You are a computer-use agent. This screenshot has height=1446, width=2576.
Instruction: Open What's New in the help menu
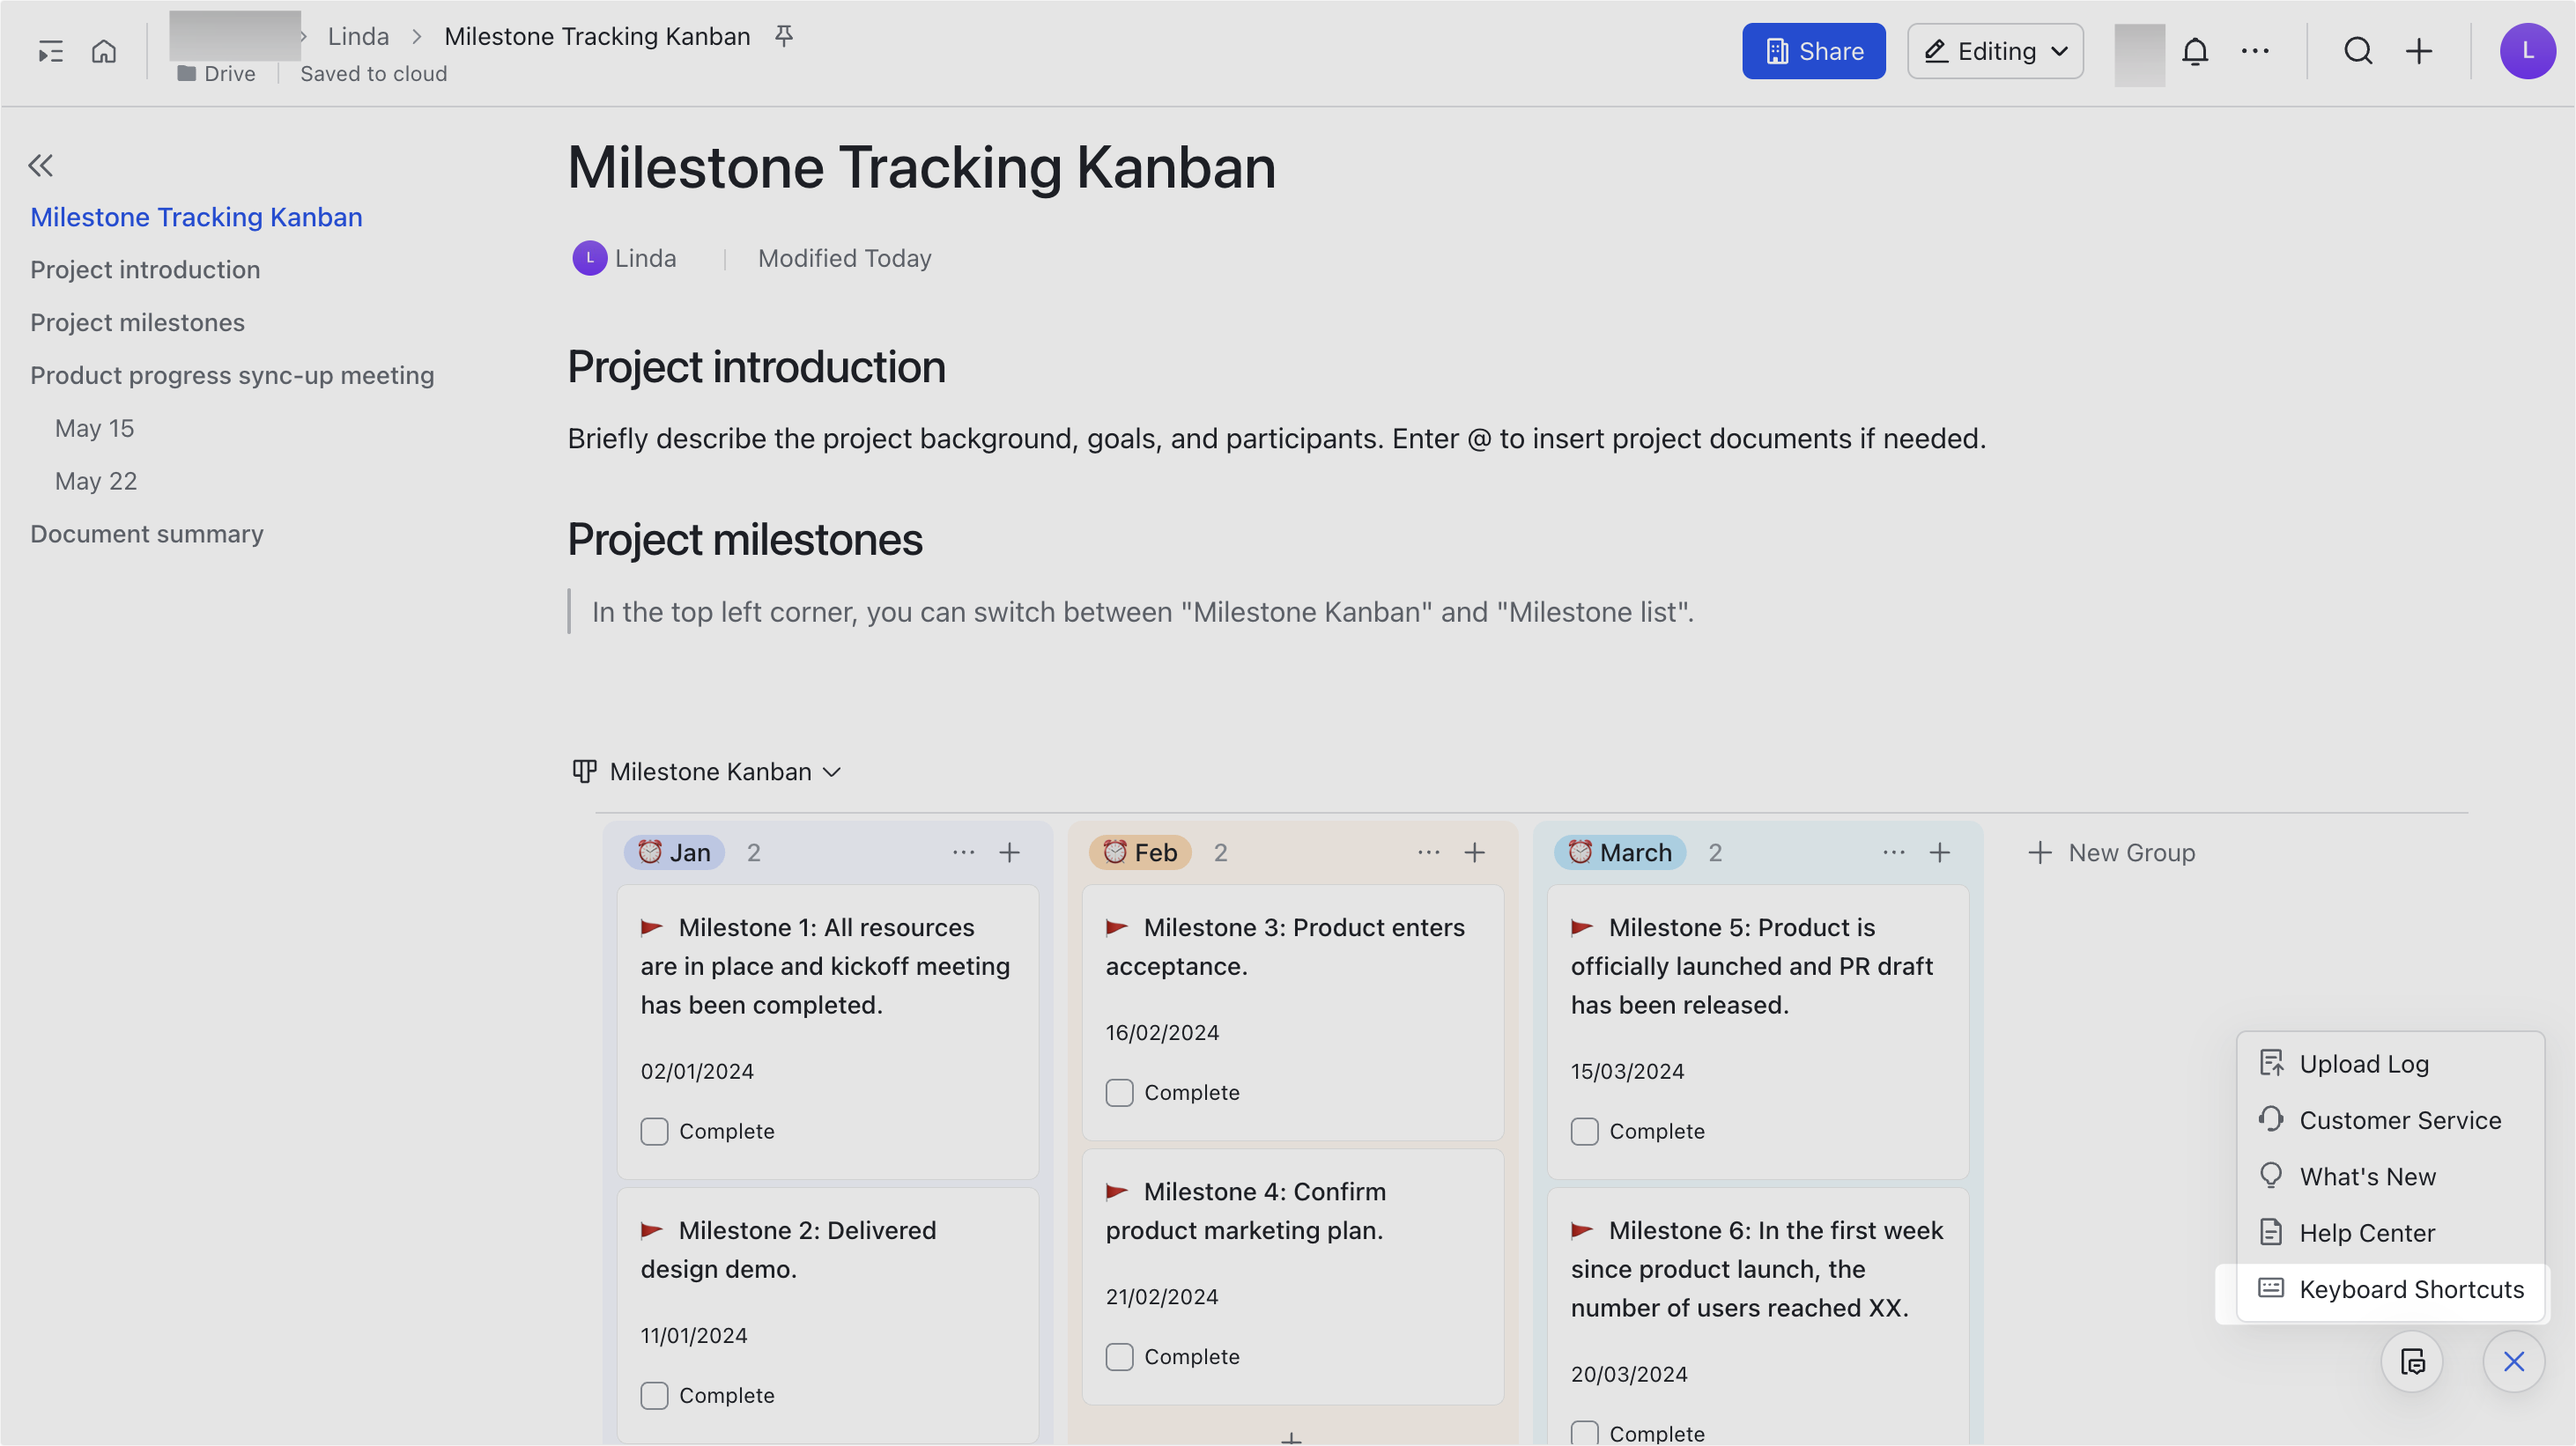2390,1177
